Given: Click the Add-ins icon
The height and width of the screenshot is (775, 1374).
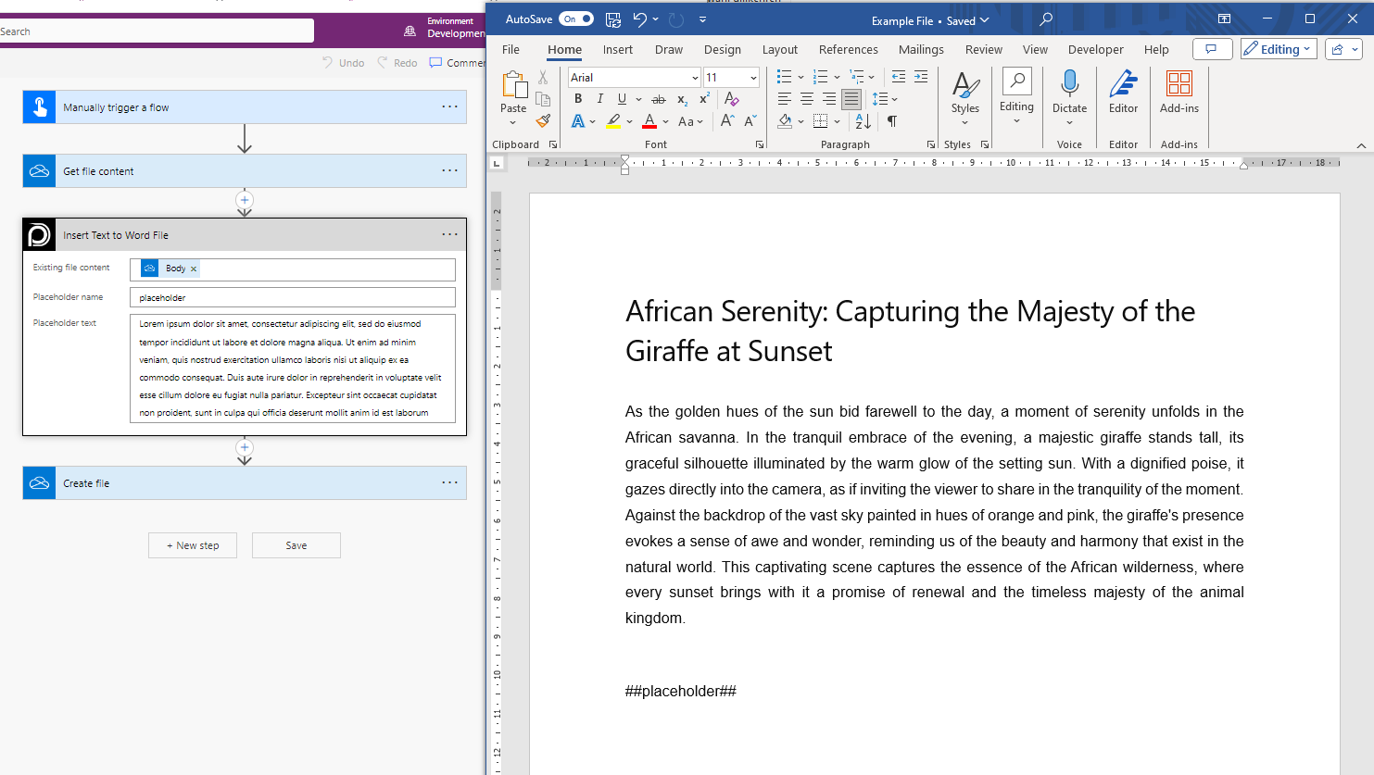Looking at the screenshot, I should click(x=1179, y=84).
